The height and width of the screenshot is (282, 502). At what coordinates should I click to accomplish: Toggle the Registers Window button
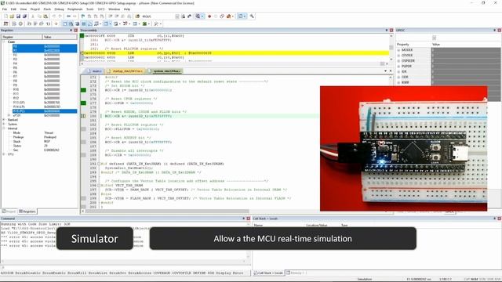[x=84, y=23]
